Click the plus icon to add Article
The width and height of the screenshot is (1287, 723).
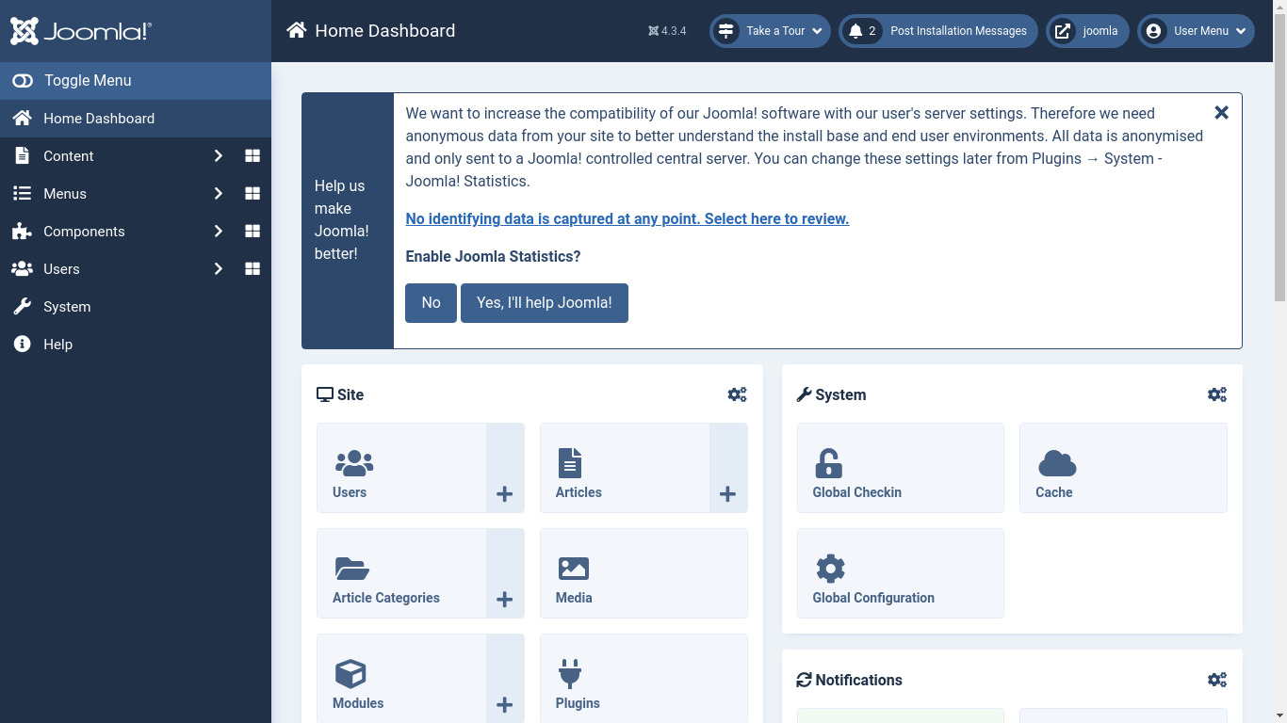pyautogui.click(x=727, y=494)
